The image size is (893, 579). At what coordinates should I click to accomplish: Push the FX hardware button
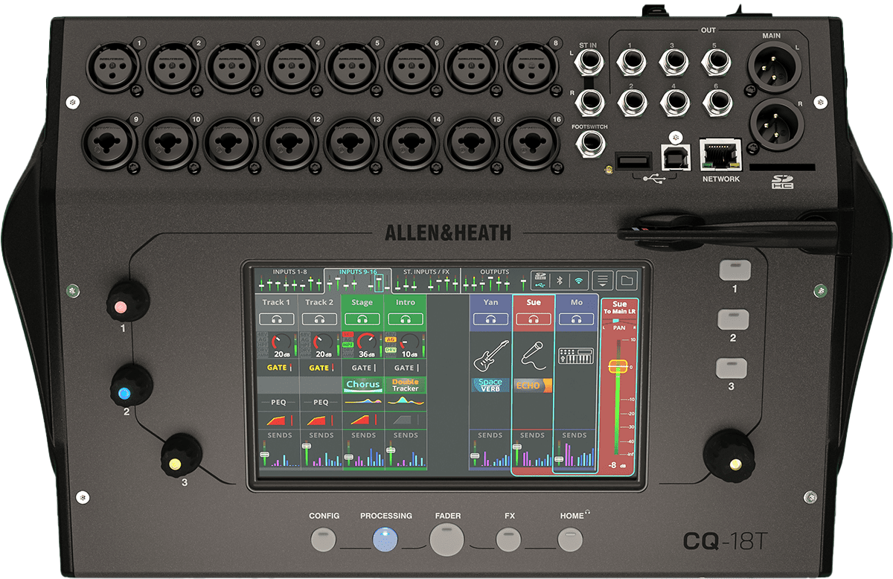[x=509, y=540]
